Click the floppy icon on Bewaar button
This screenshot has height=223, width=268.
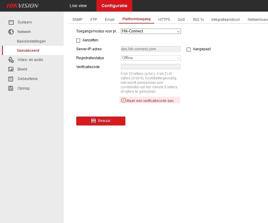tap(93, 121)
